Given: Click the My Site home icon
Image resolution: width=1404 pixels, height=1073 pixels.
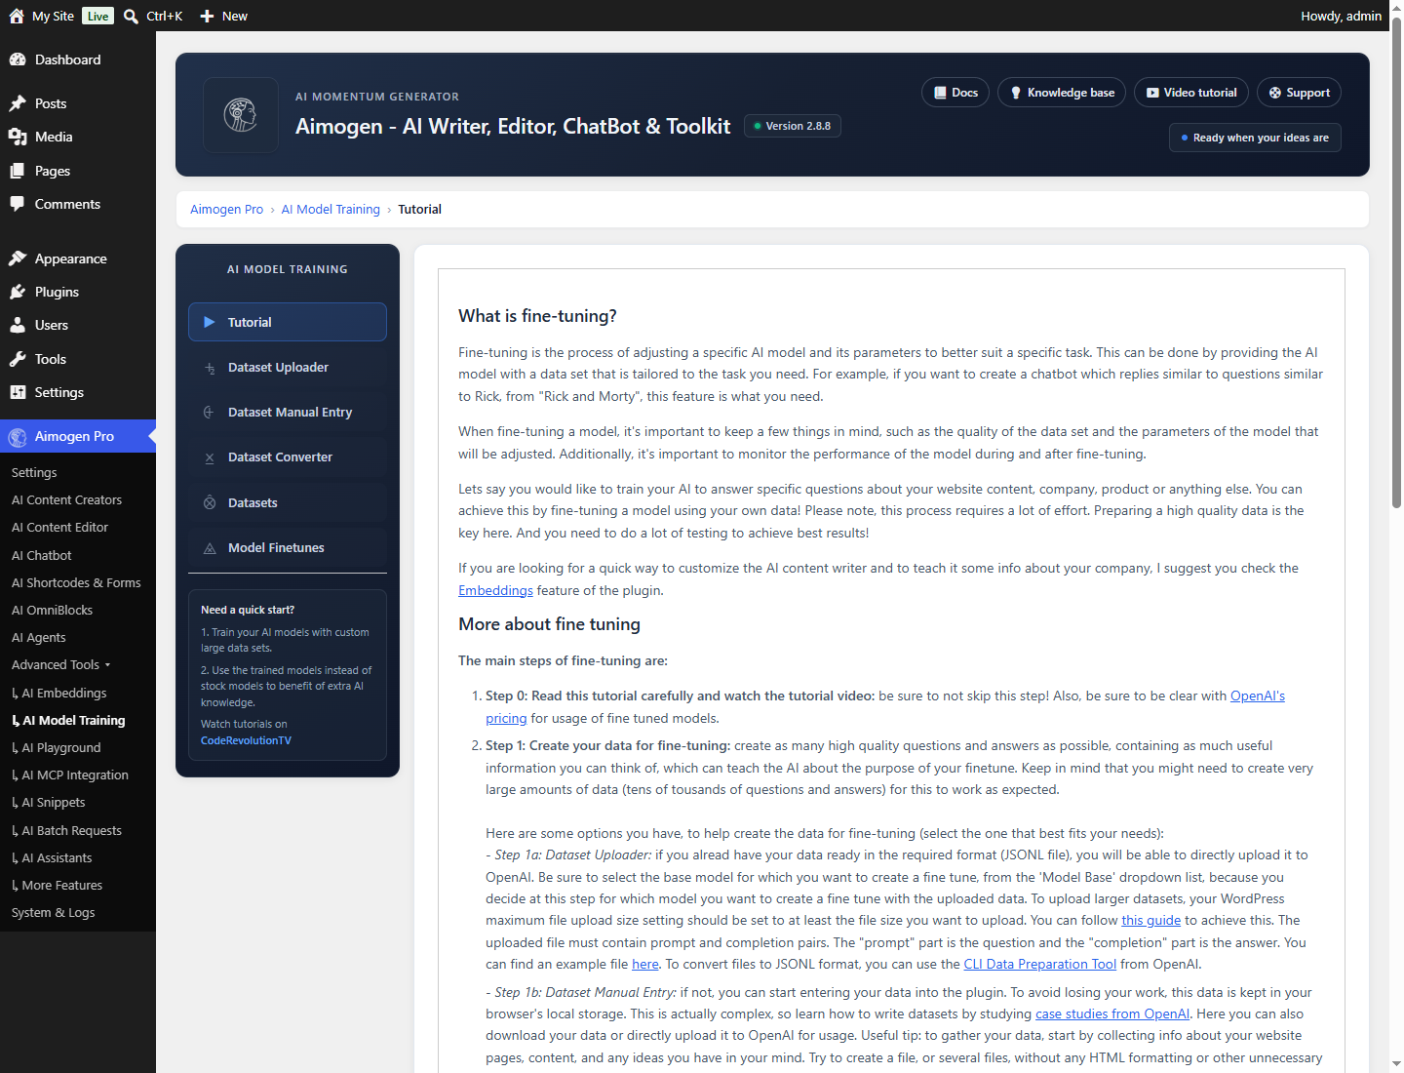Looking at the screenshot, I should (17, 16).
